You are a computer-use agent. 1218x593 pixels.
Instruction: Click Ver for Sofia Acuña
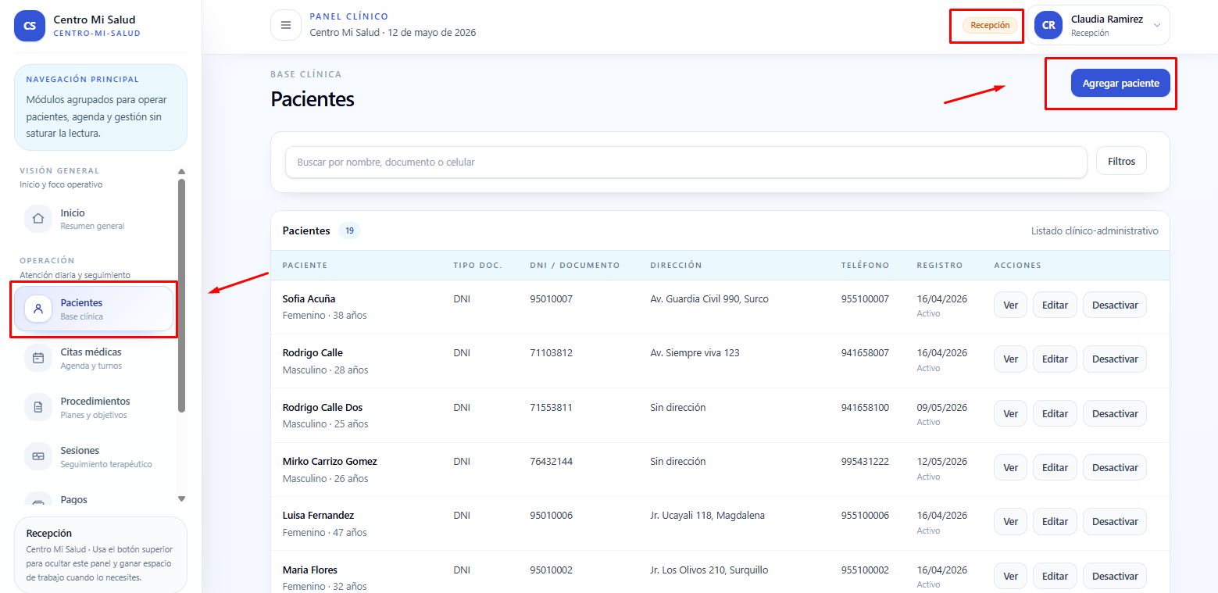pos(1010,305)
